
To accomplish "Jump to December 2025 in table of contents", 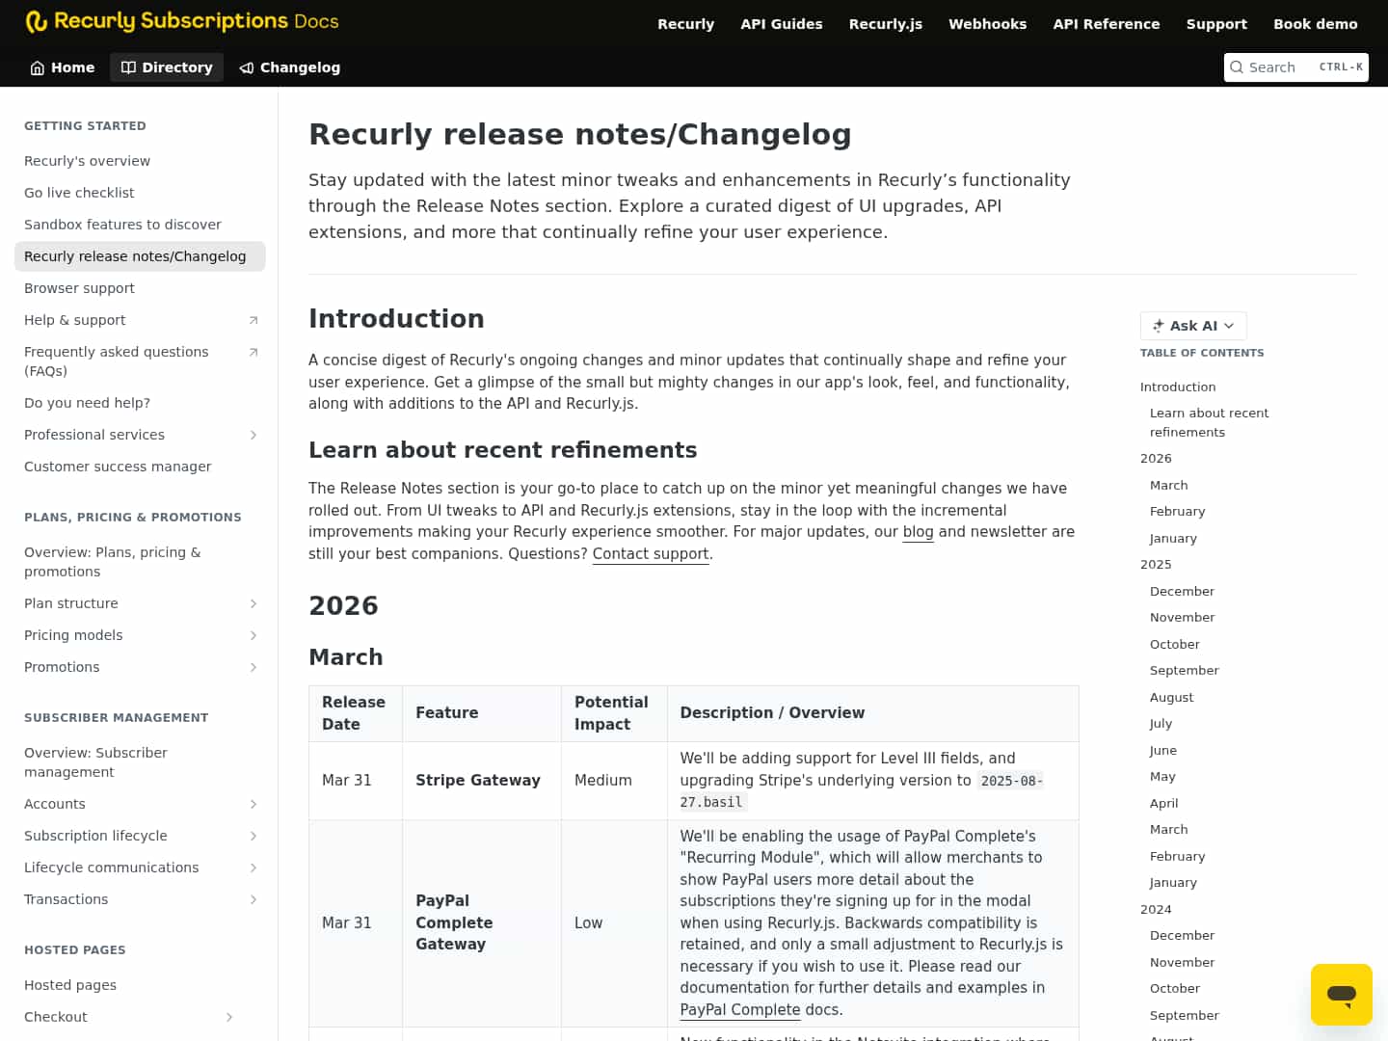I will click(1182, 591).
